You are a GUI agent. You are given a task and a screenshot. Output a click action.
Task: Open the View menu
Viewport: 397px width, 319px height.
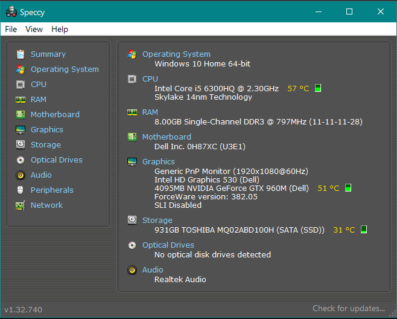34,29
